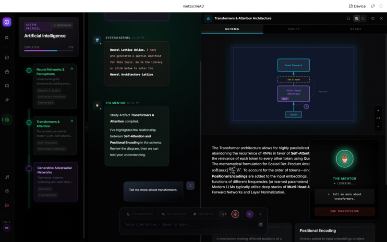This screenshot has height=242, width=387.
Task: Click the Weights & Biases tag
Action: (49, 91)
